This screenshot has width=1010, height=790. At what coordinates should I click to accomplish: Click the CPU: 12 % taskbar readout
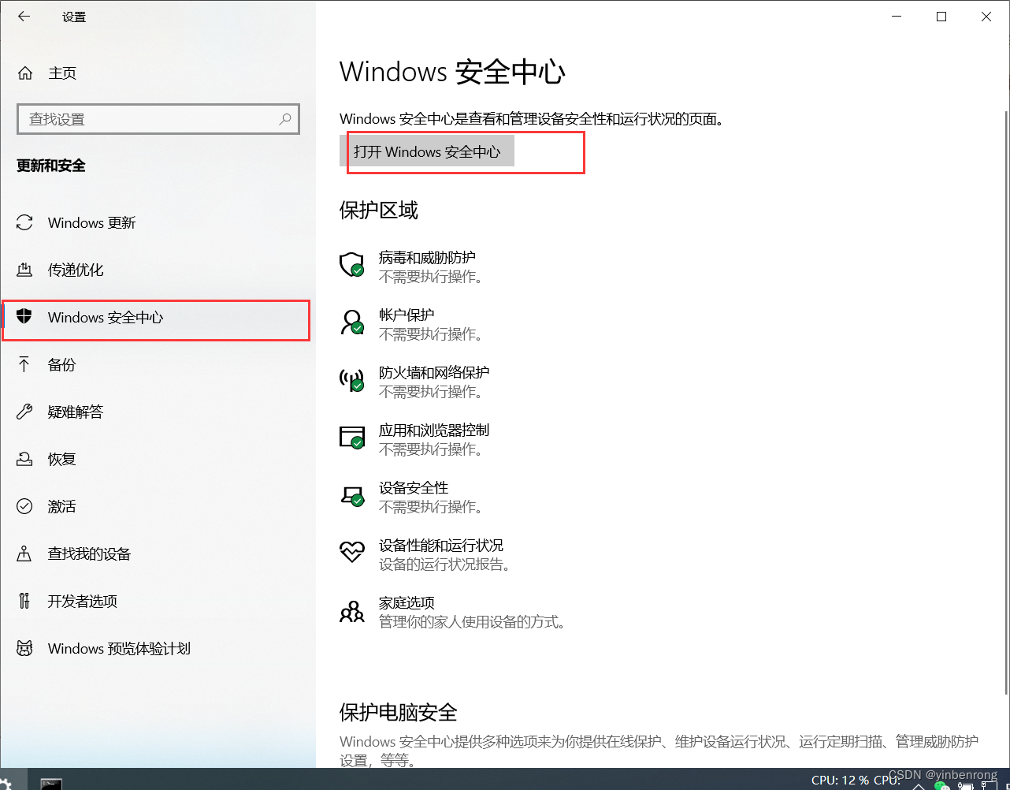[840, 780]
